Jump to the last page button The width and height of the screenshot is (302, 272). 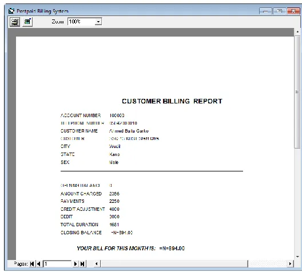click(82, 264)
